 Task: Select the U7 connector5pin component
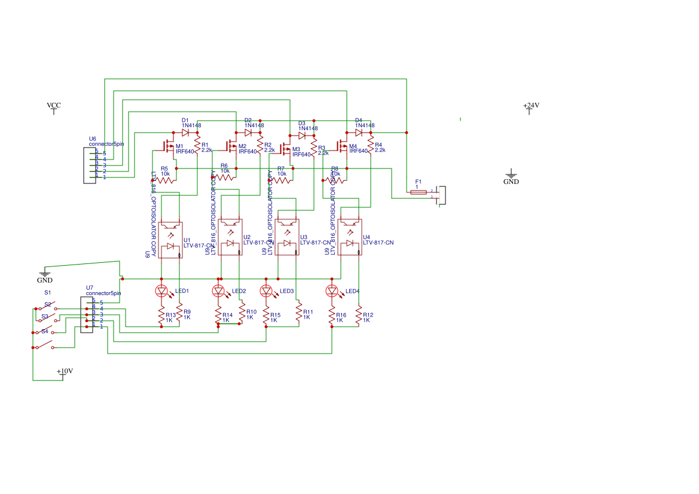(x=87, y=315)
